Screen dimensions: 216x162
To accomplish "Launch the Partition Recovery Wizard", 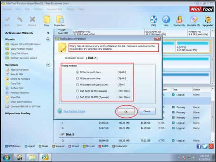I will point(21,58).
